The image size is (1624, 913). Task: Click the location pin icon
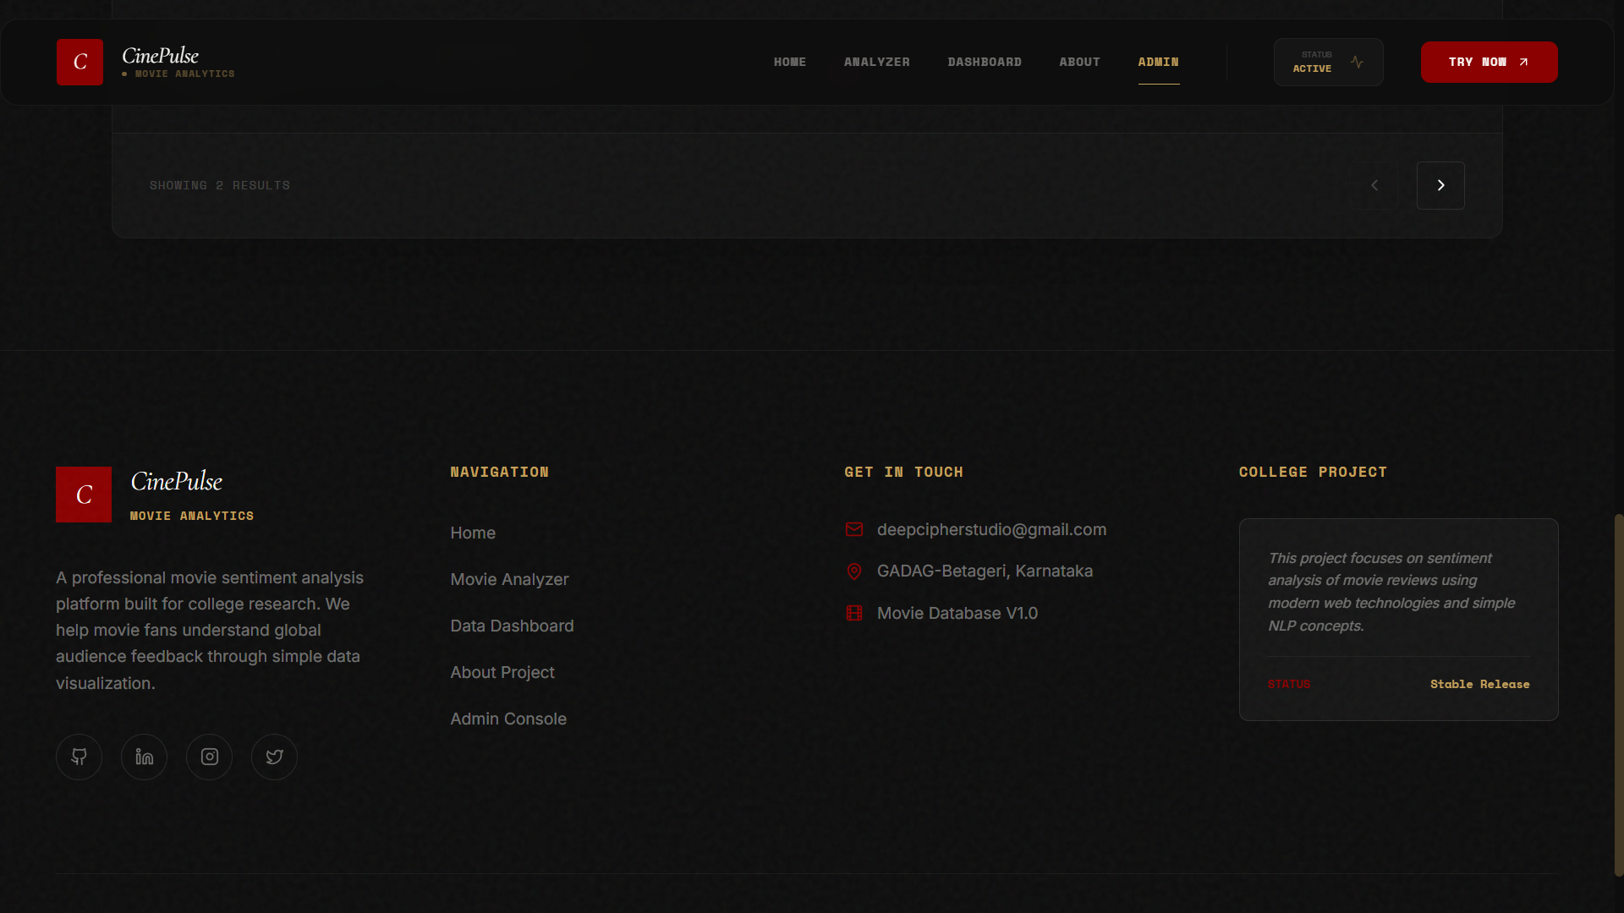pyautogui.click(x=854, y=571)
